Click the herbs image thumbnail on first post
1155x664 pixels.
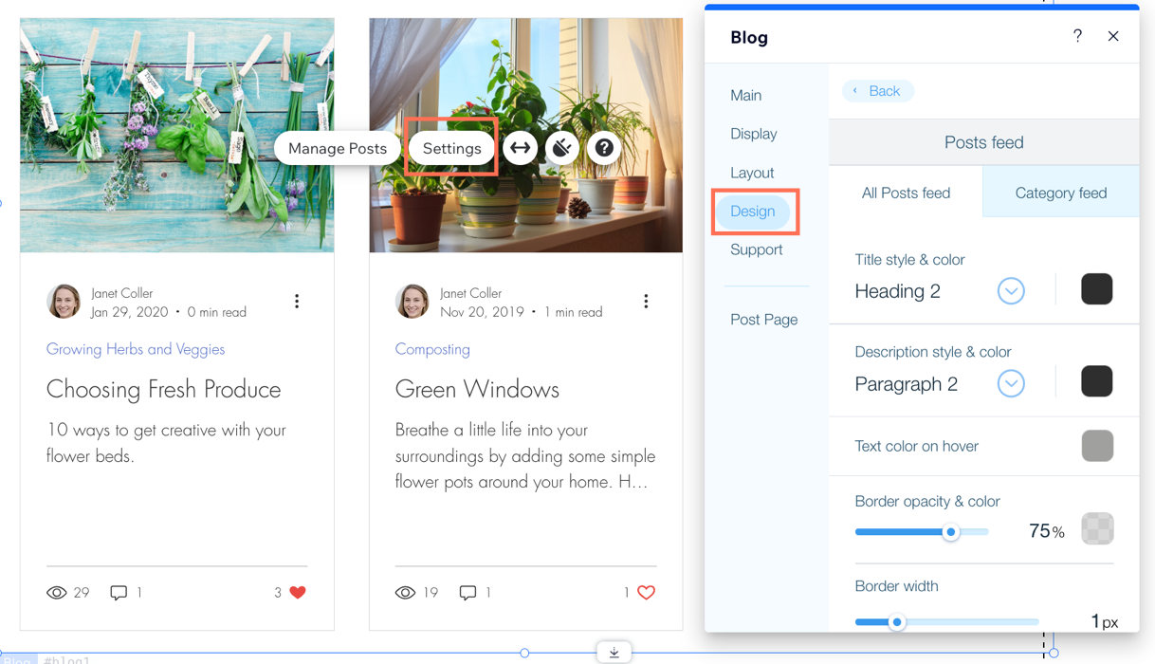pos(177,136)
